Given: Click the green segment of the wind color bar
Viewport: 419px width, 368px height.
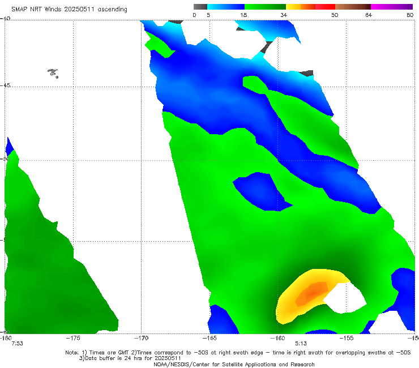Looking at the screenshot, I should point(265,7).
